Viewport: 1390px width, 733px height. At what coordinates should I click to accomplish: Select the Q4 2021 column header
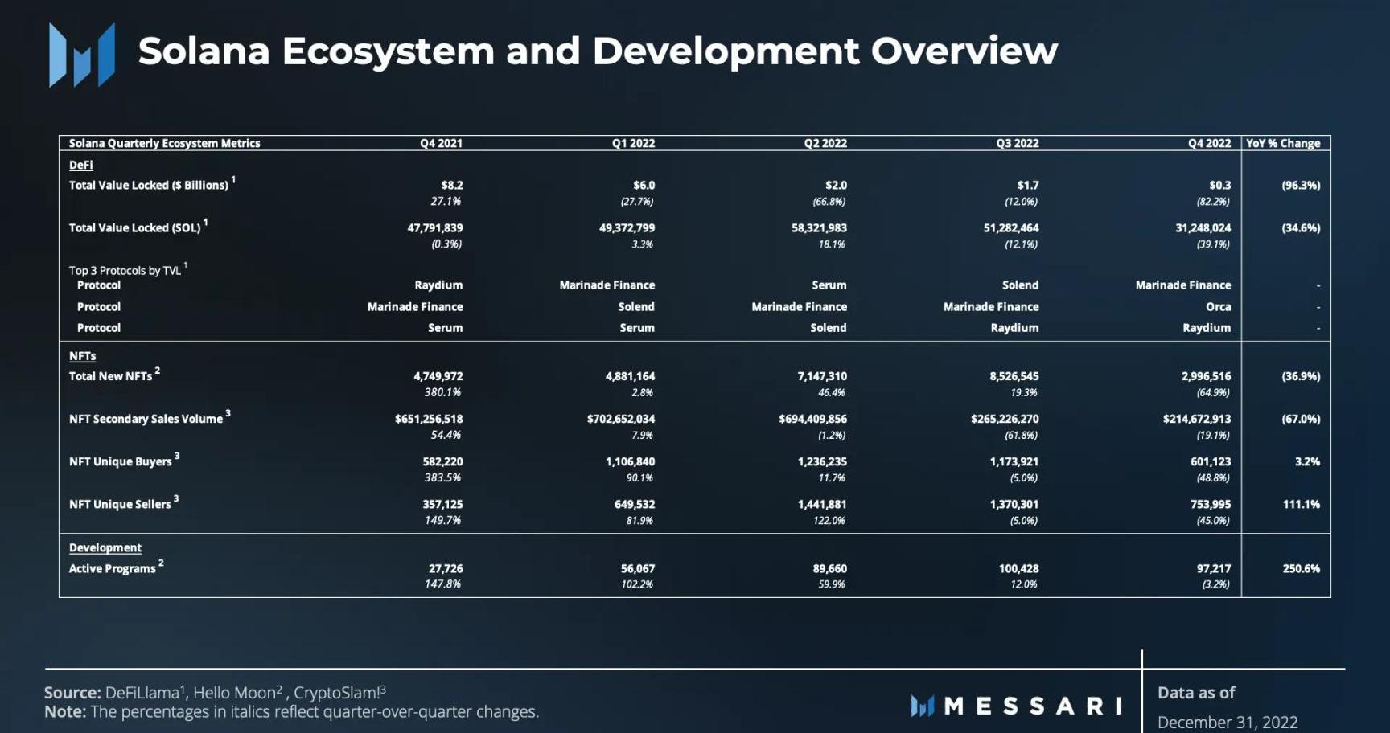pyautogui.click(x=441, y=143)
